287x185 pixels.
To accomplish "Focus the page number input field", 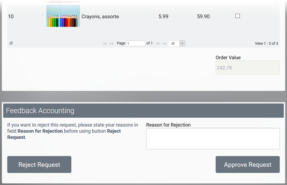I will [136, 43].
